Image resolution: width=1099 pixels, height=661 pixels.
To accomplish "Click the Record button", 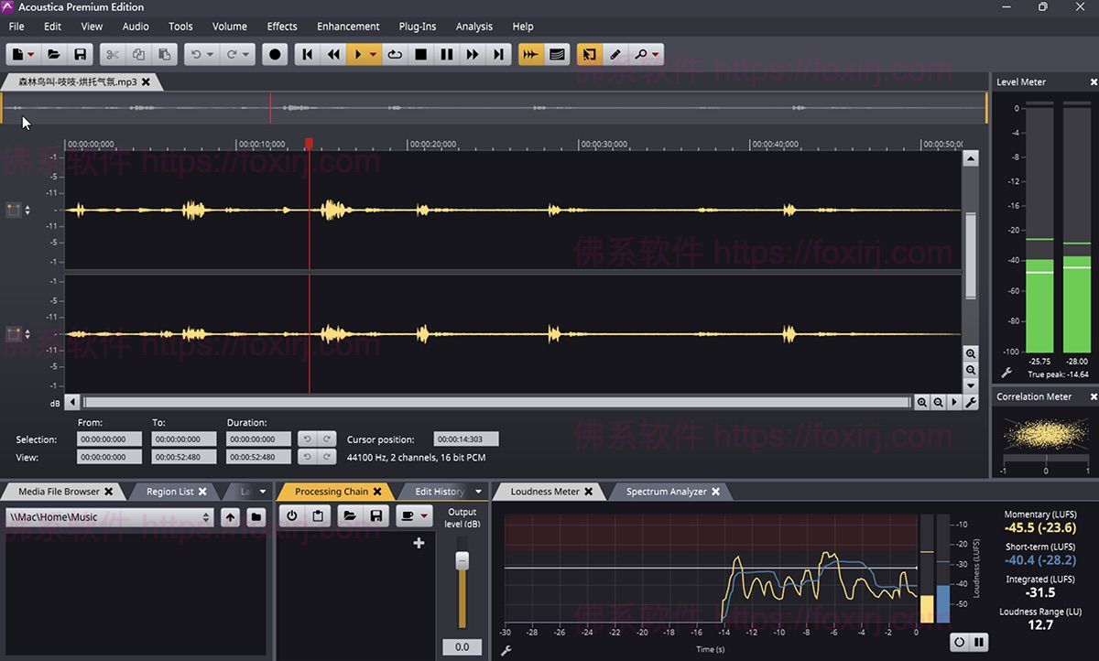I will [x=275, y=54].
